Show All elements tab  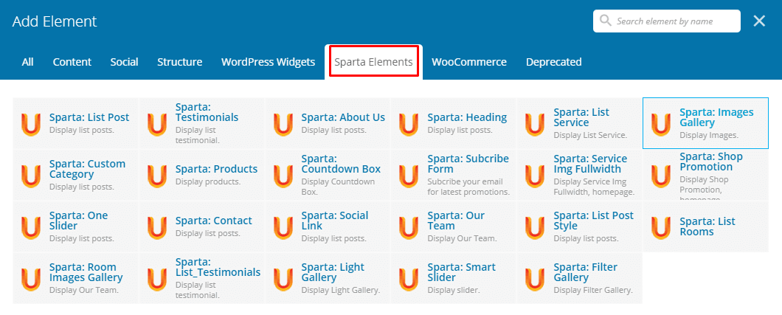click(x=27, y=62)
